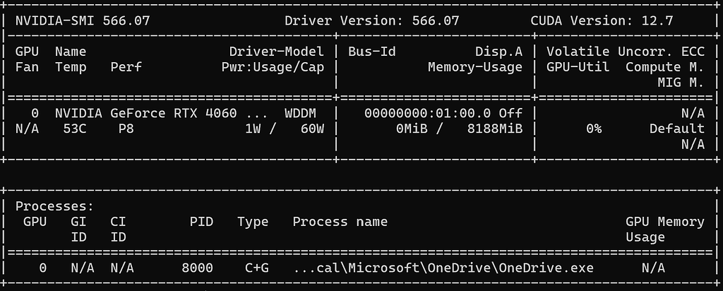Click the WDDM driver model value
The image size is (723, 291).
tap(300, 113)
